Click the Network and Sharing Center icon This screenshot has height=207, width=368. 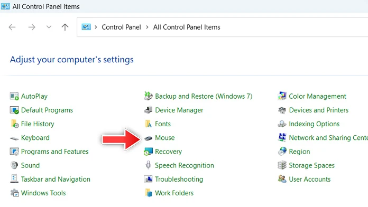click(282, 137)
